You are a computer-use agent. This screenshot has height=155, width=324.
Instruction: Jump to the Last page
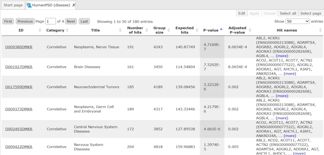click(x=84, y=21)
